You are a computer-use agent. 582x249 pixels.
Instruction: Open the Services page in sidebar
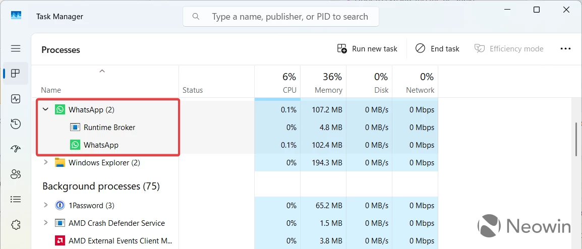pyautogui.click(x=16, y=224)
